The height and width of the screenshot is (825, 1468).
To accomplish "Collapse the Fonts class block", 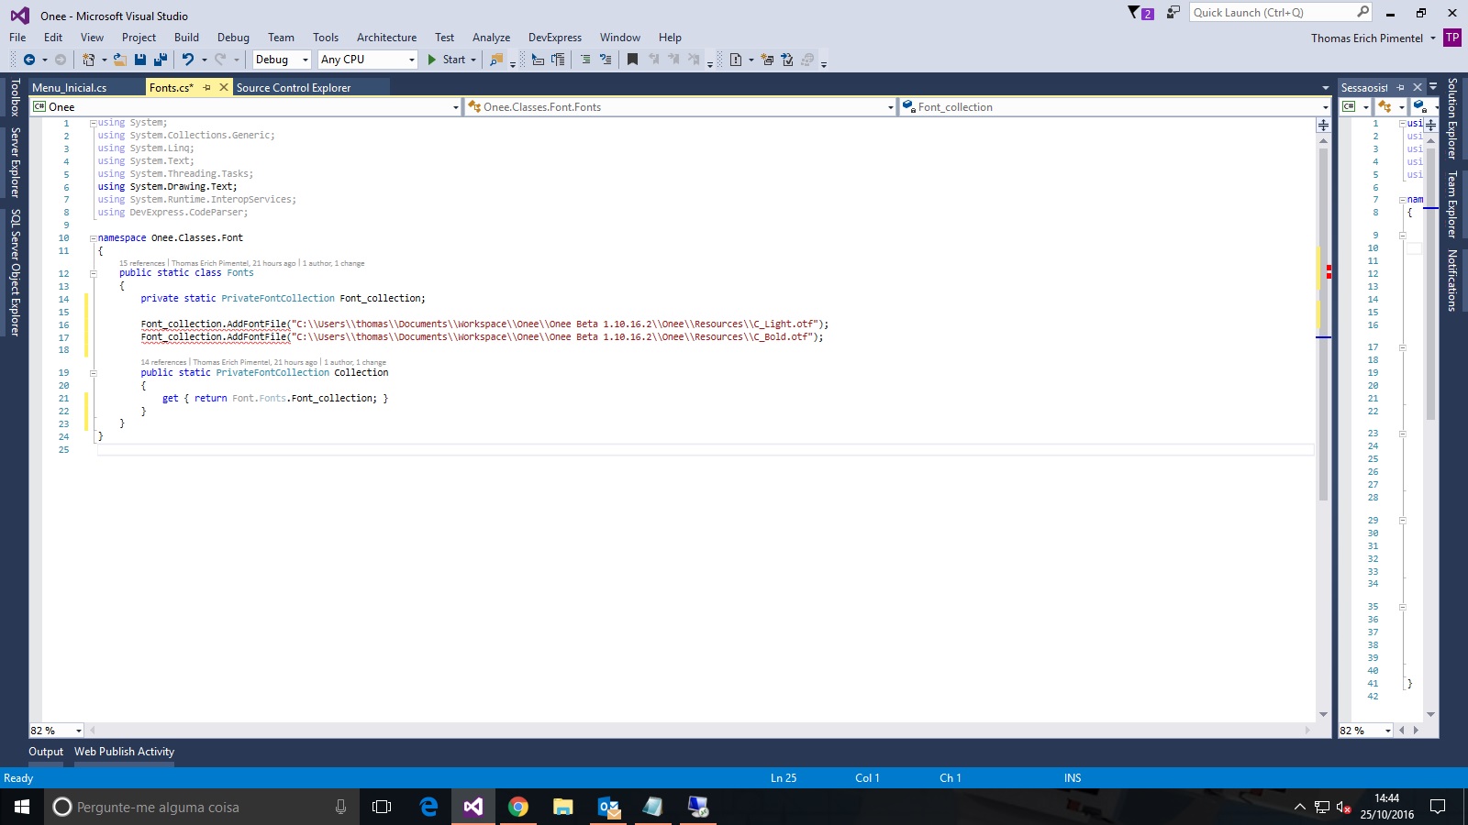I will 93,273.
